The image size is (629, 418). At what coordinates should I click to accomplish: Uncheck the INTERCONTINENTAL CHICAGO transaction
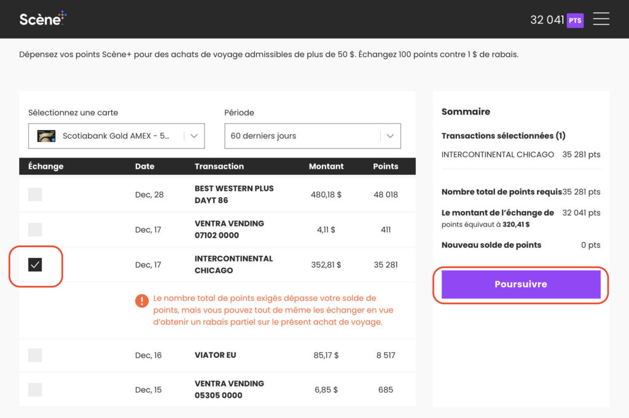point(35,265)
